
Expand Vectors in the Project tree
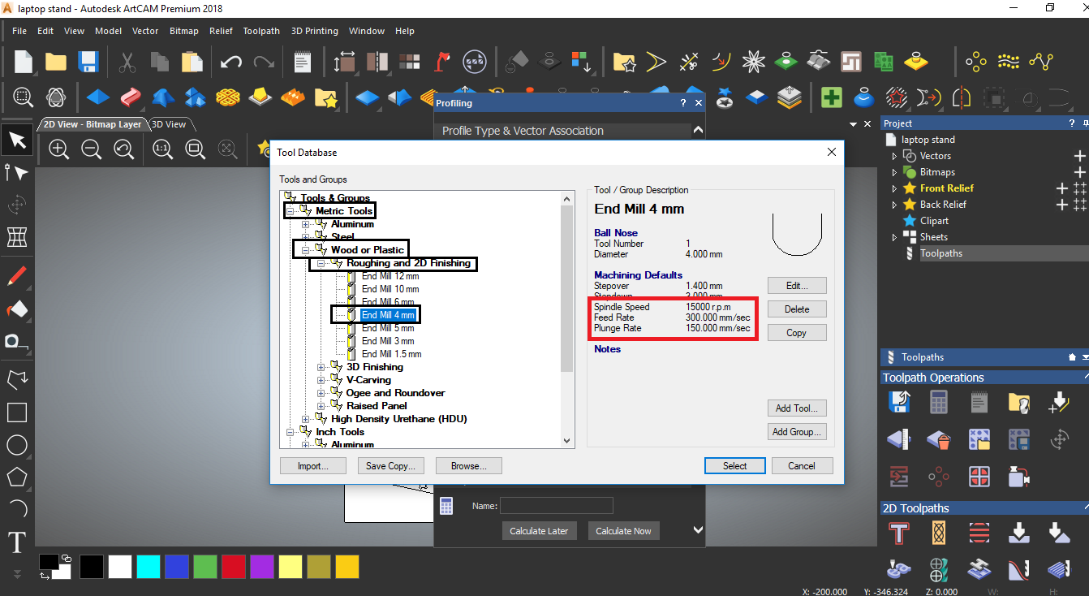coord(894,156)
